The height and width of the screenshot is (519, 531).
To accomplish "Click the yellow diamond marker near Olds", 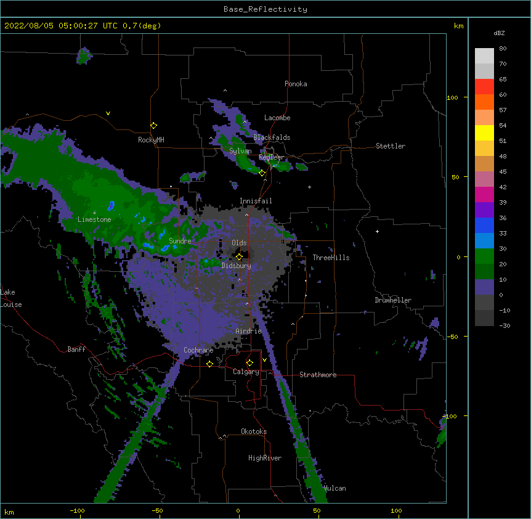I will (239, 257).
